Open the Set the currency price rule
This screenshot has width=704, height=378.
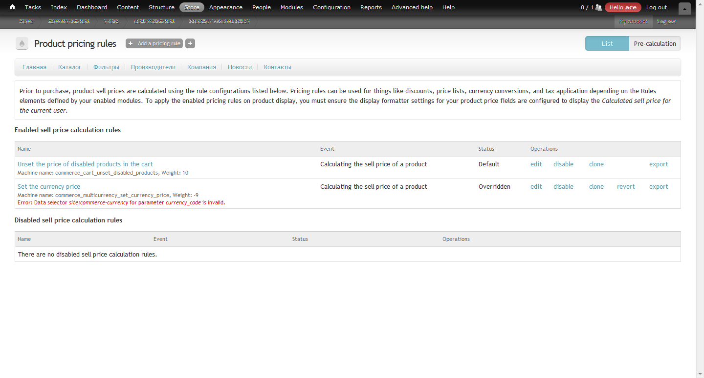(49, 187)
